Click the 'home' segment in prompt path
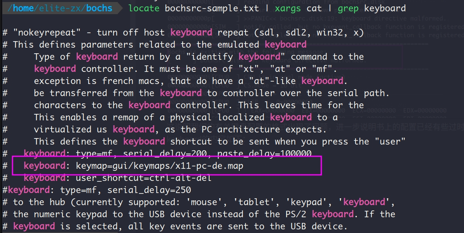464x233 pixels. coord(23,8)
